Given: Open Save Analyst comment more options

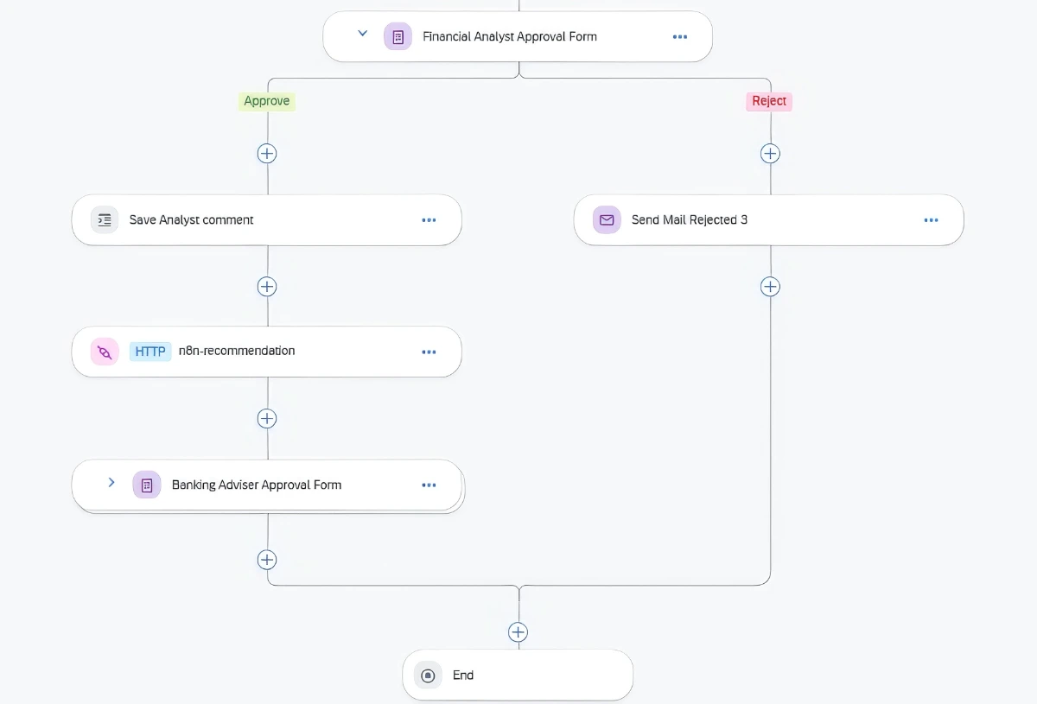Looking at the screenshot, I should coord(429,220).
